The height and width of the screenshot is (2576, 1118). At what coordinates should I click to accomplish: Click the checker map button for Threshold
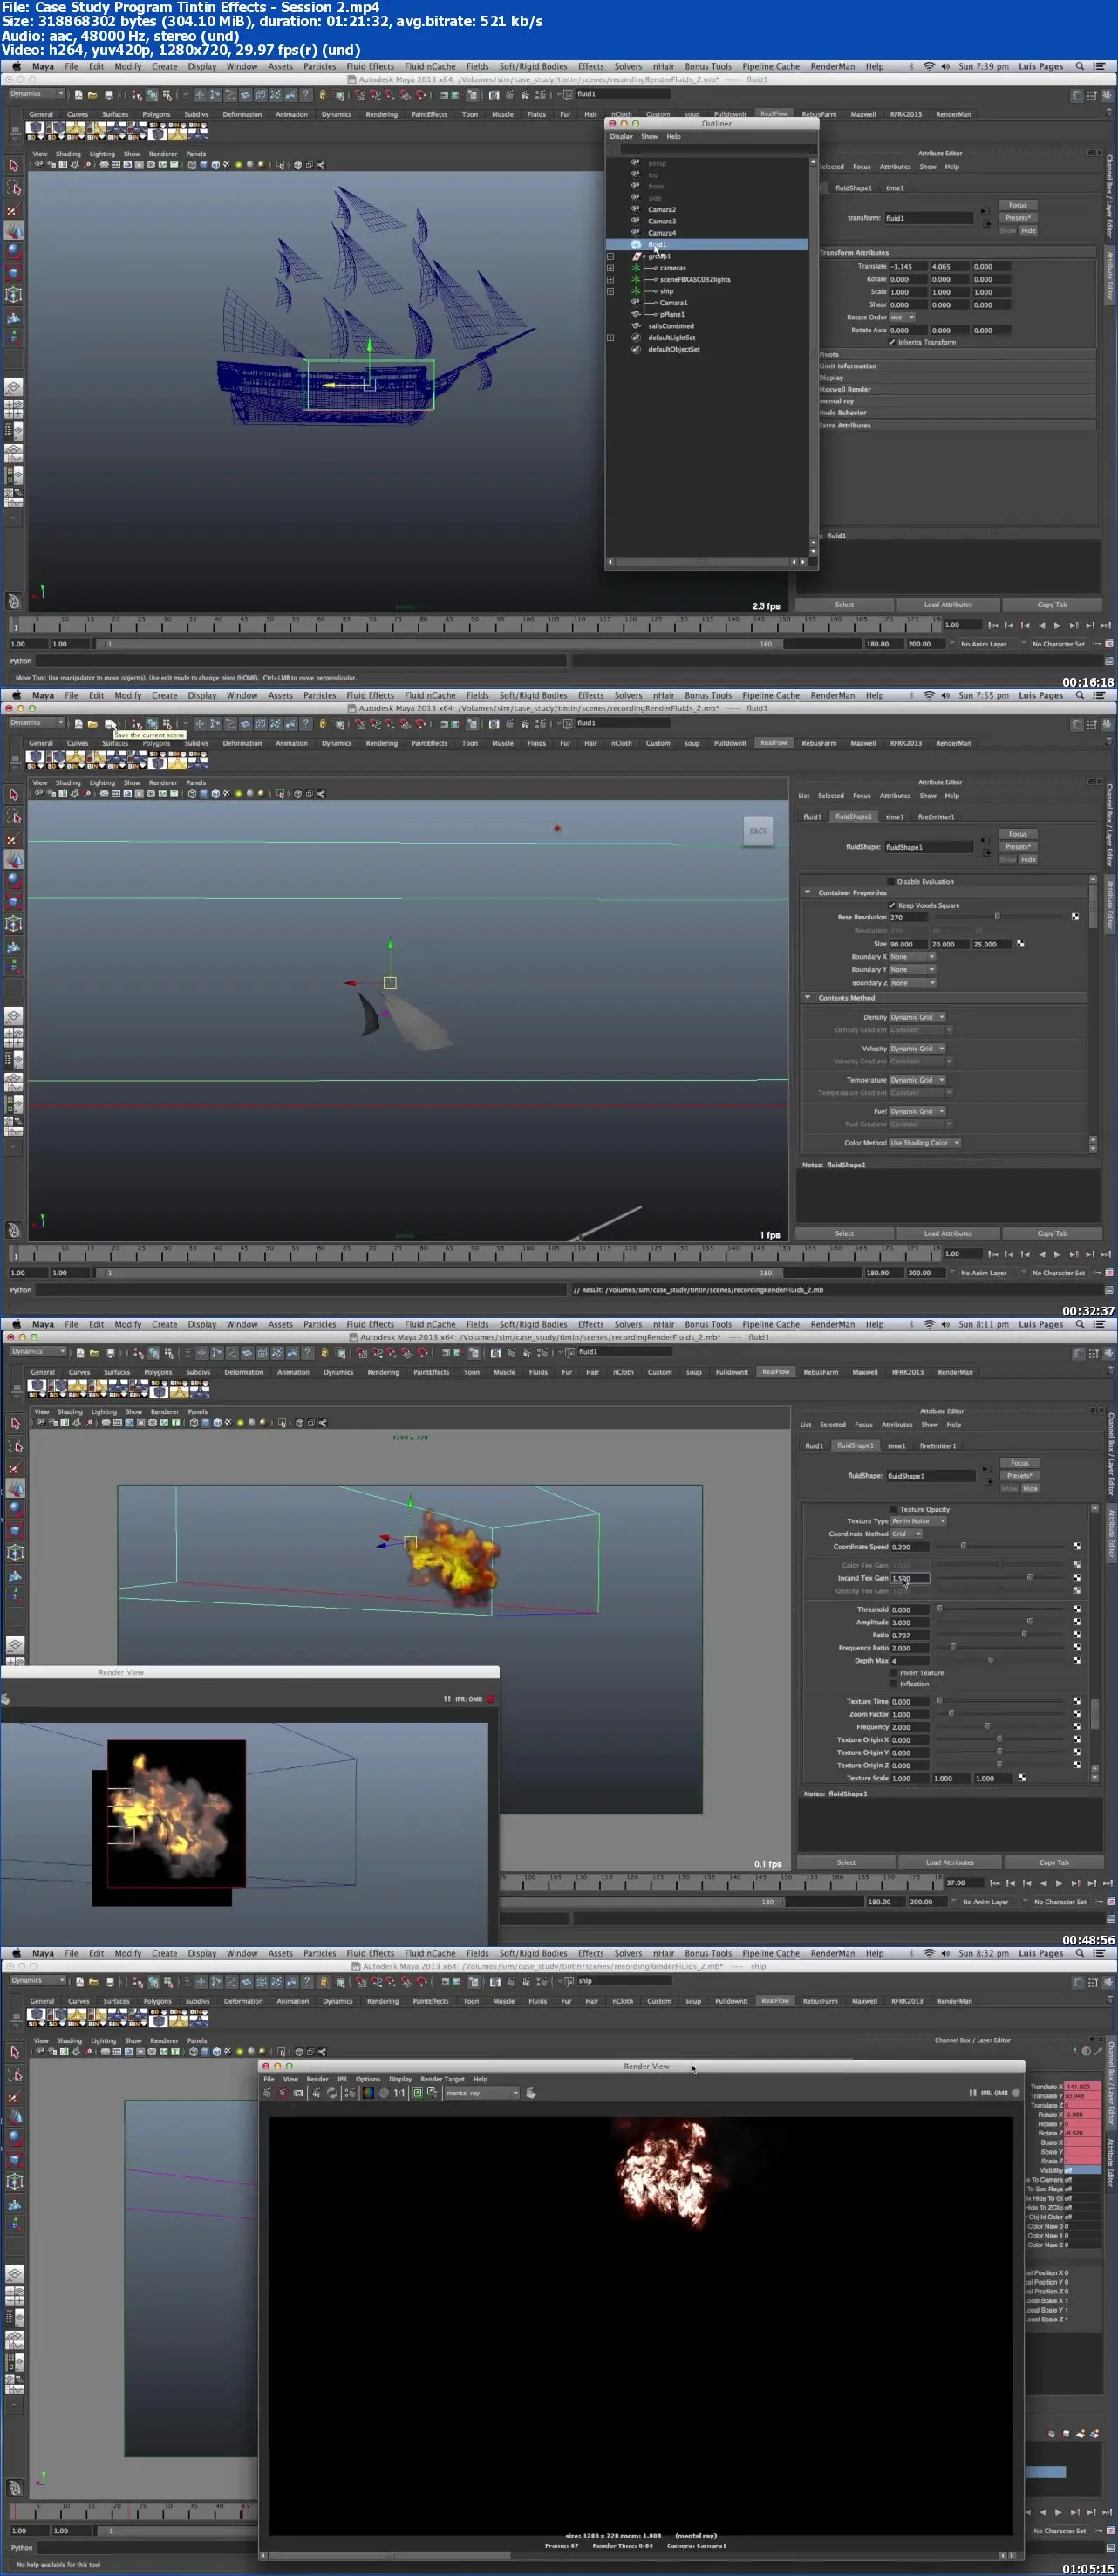pyautogui.click(x=1077, y=1609)
